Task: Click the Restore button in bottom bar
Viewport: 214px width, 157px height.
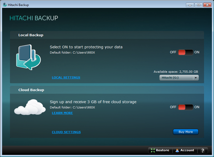Action: click(160, 150)
